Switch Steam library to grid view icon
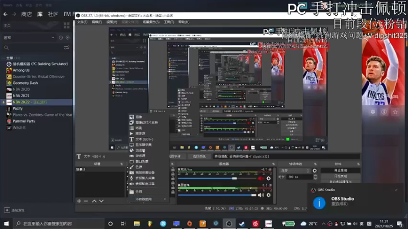Screen dimensions: 408x229 [x=67, y=25]
